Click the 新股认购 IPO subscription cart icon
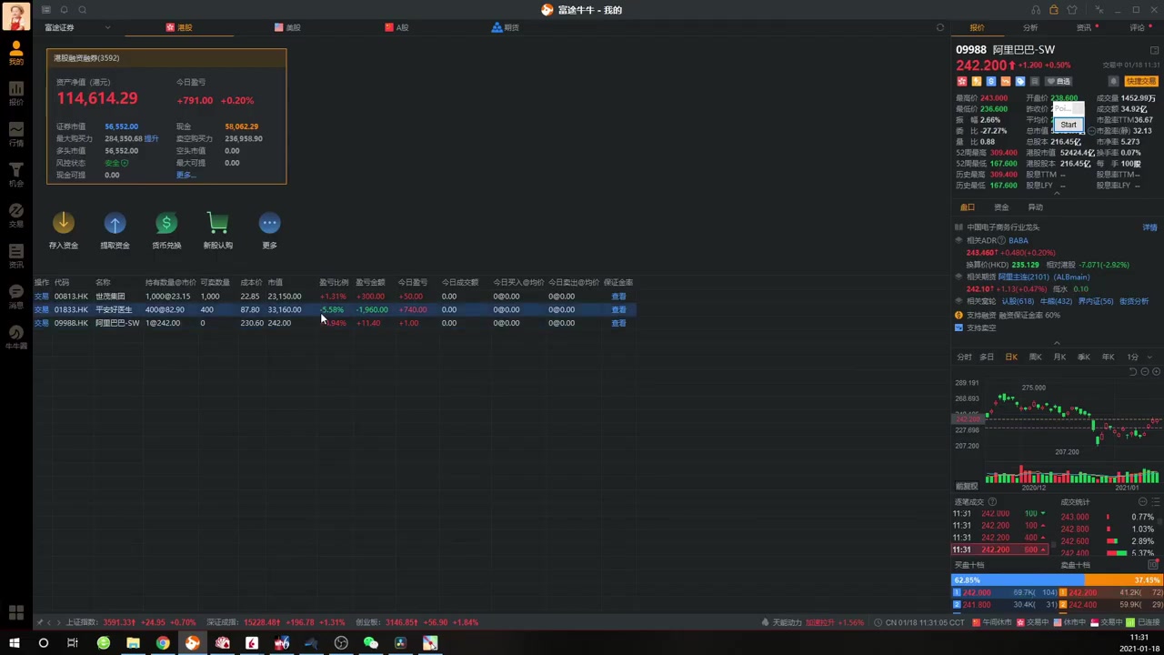The width and height of the screenshot is (1164, 655). [x=217, y=223]
